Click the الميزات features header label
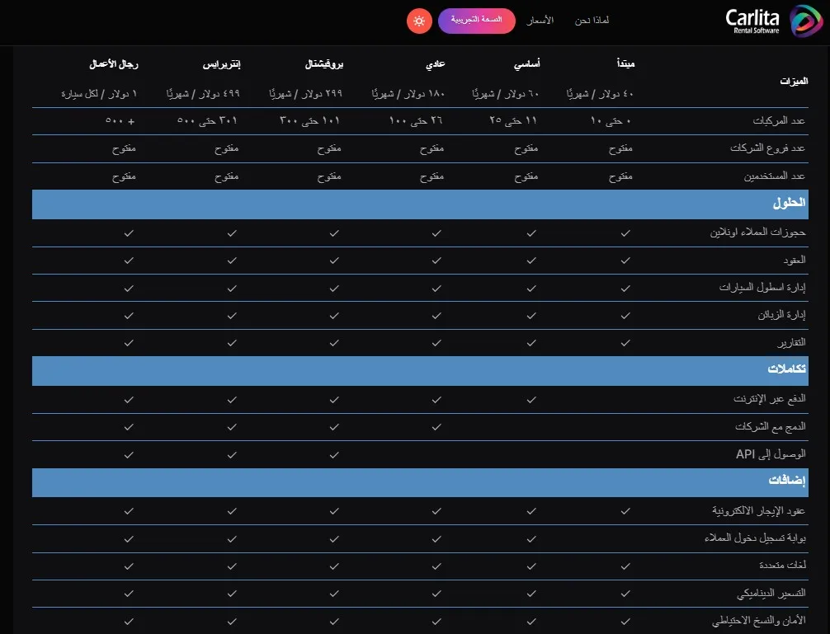This screenshot has width=830, height=634. click(x=794, y=81)
